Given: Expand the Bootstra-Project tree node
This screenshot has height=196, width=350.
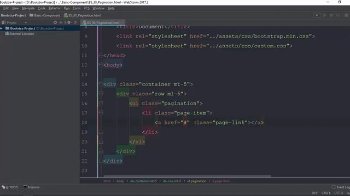Looking at the screenshot, I should [x=2, y=28].
